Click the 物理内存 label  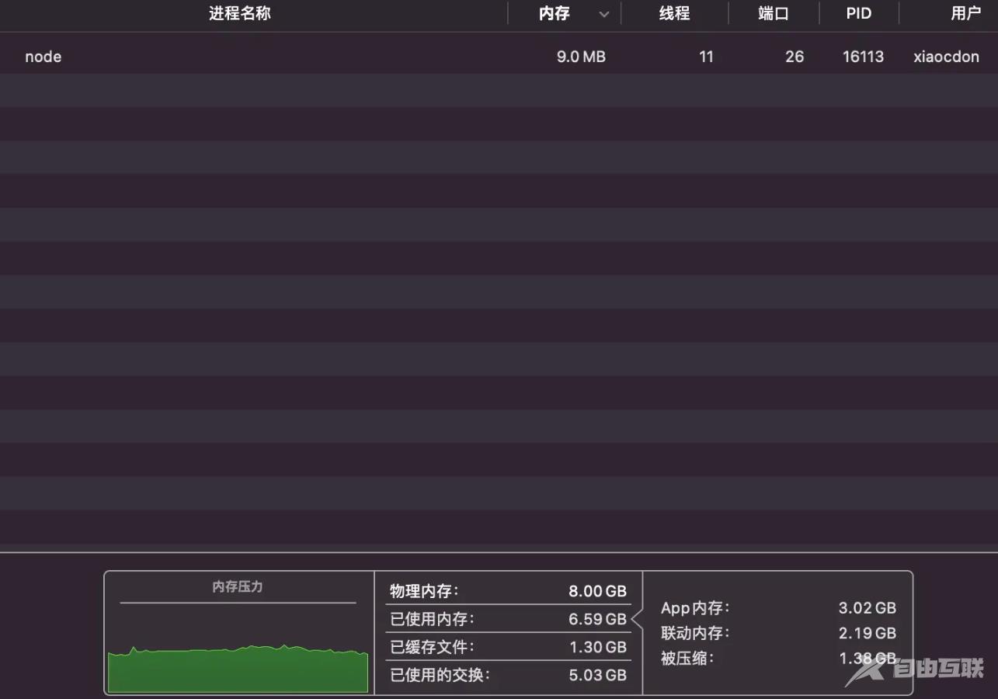(x=424, y=591)
